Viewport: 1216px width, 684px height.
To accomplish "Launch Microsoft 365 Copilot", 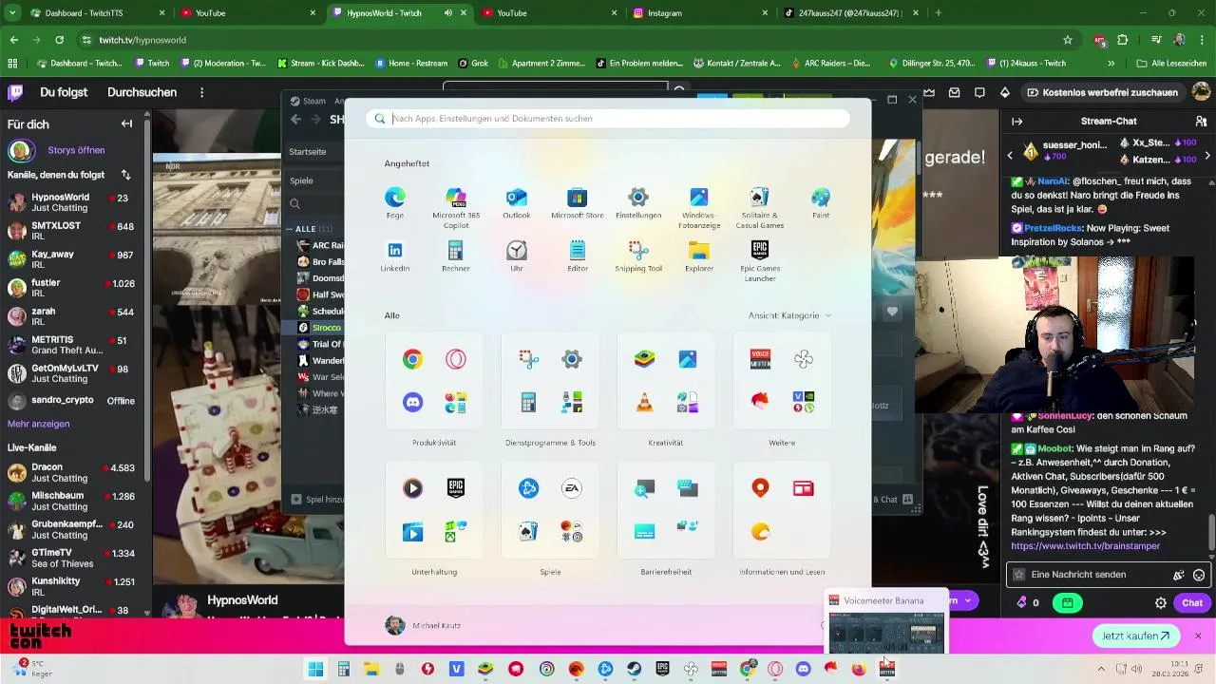I will pyautogui.click(x=456, y=207).
